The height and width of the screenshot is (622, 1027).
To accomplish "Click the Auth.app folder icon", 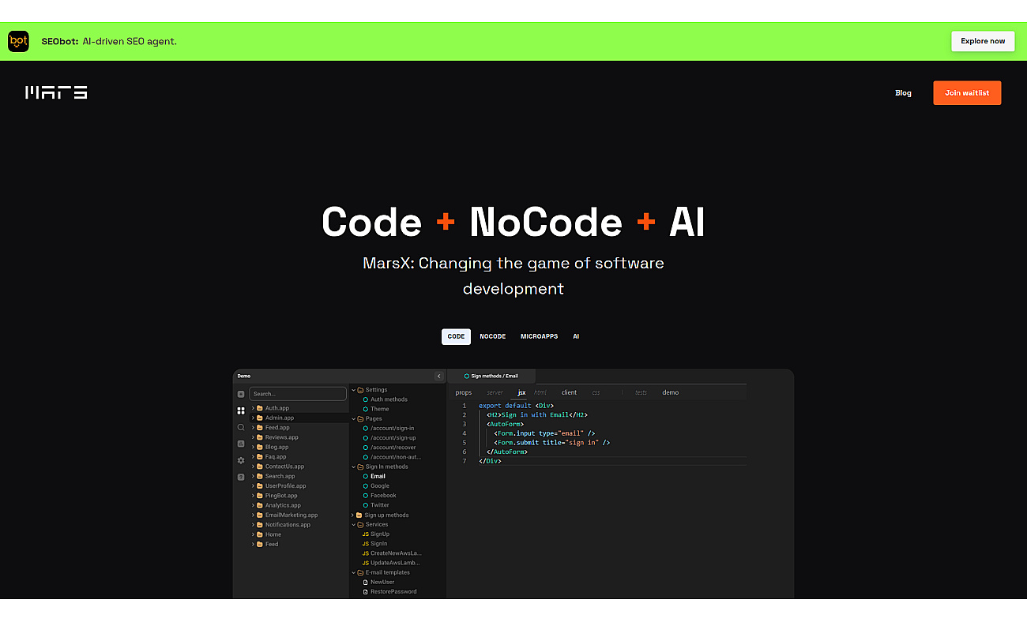I will 260,408.
